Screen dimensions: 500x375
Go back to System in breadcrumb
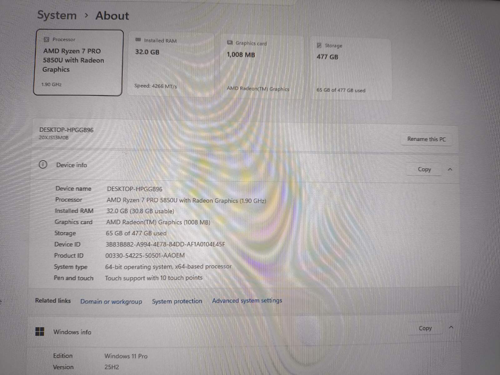point(57,15)
